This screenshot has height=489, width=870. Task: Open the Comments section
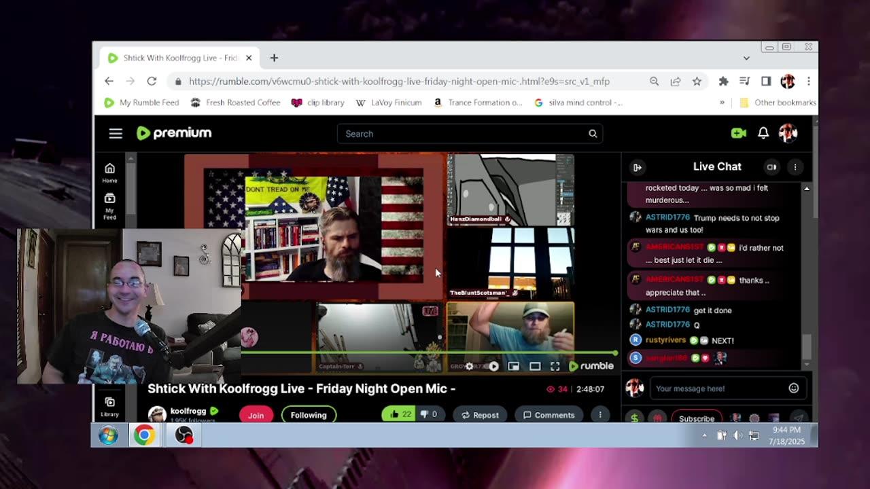click(549, 414)
